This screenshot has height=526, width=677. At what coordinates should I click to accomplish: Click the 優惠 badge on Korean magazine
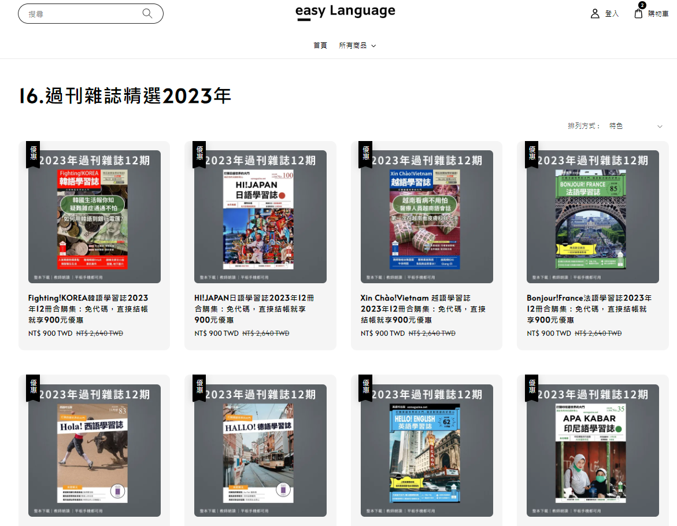[x=33, y=154]
